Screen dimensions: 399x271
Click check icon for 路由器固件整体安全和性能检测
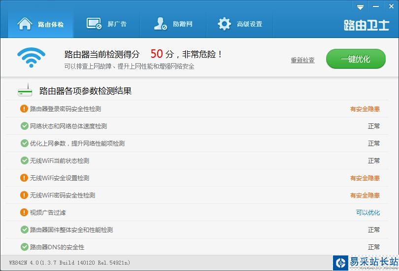pos(25,230)
